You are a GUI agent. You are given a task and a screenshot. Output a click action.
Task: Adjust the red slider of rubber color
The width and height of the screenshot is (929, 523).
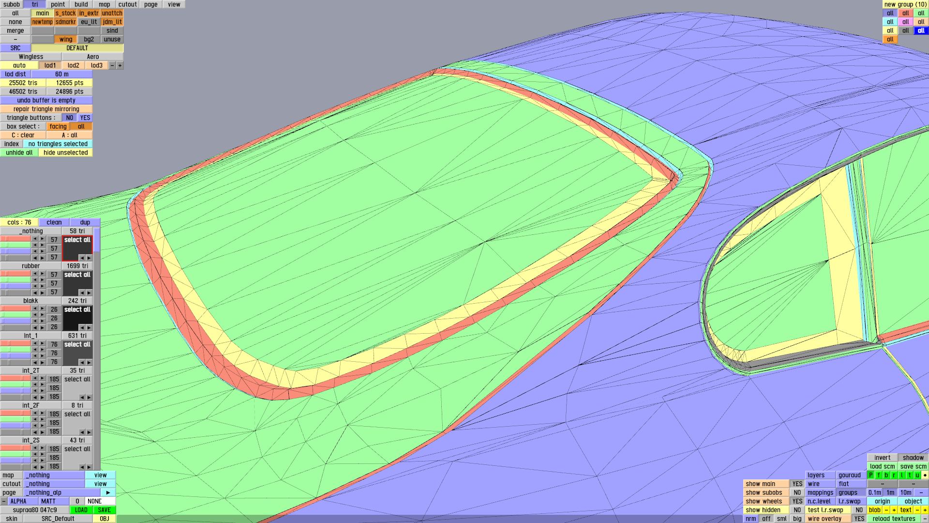pyautogui.click(x=15, y=274)
